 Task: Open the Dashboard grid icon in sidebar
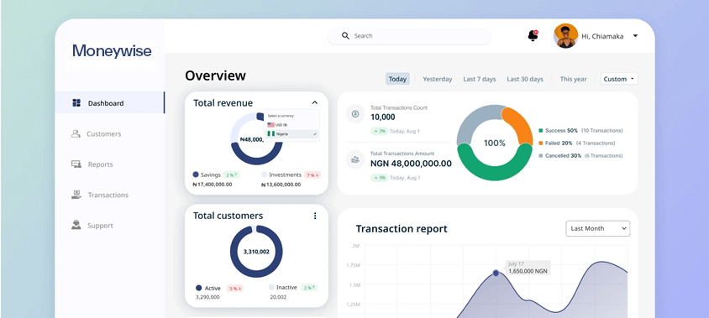[x=76, y=103]
